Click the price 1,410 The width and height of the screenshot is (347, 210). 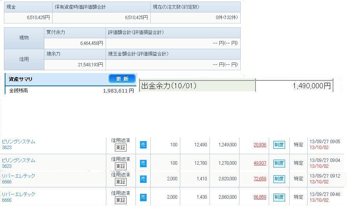point(202,179)
